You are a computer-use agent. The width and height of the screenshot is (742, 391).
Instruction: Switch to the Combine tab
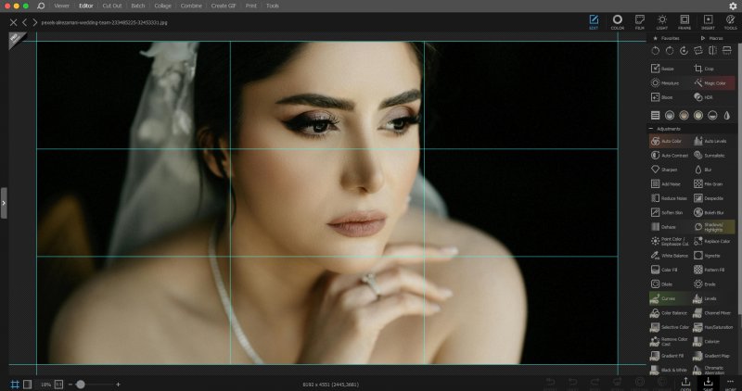(x=191, y=6)
